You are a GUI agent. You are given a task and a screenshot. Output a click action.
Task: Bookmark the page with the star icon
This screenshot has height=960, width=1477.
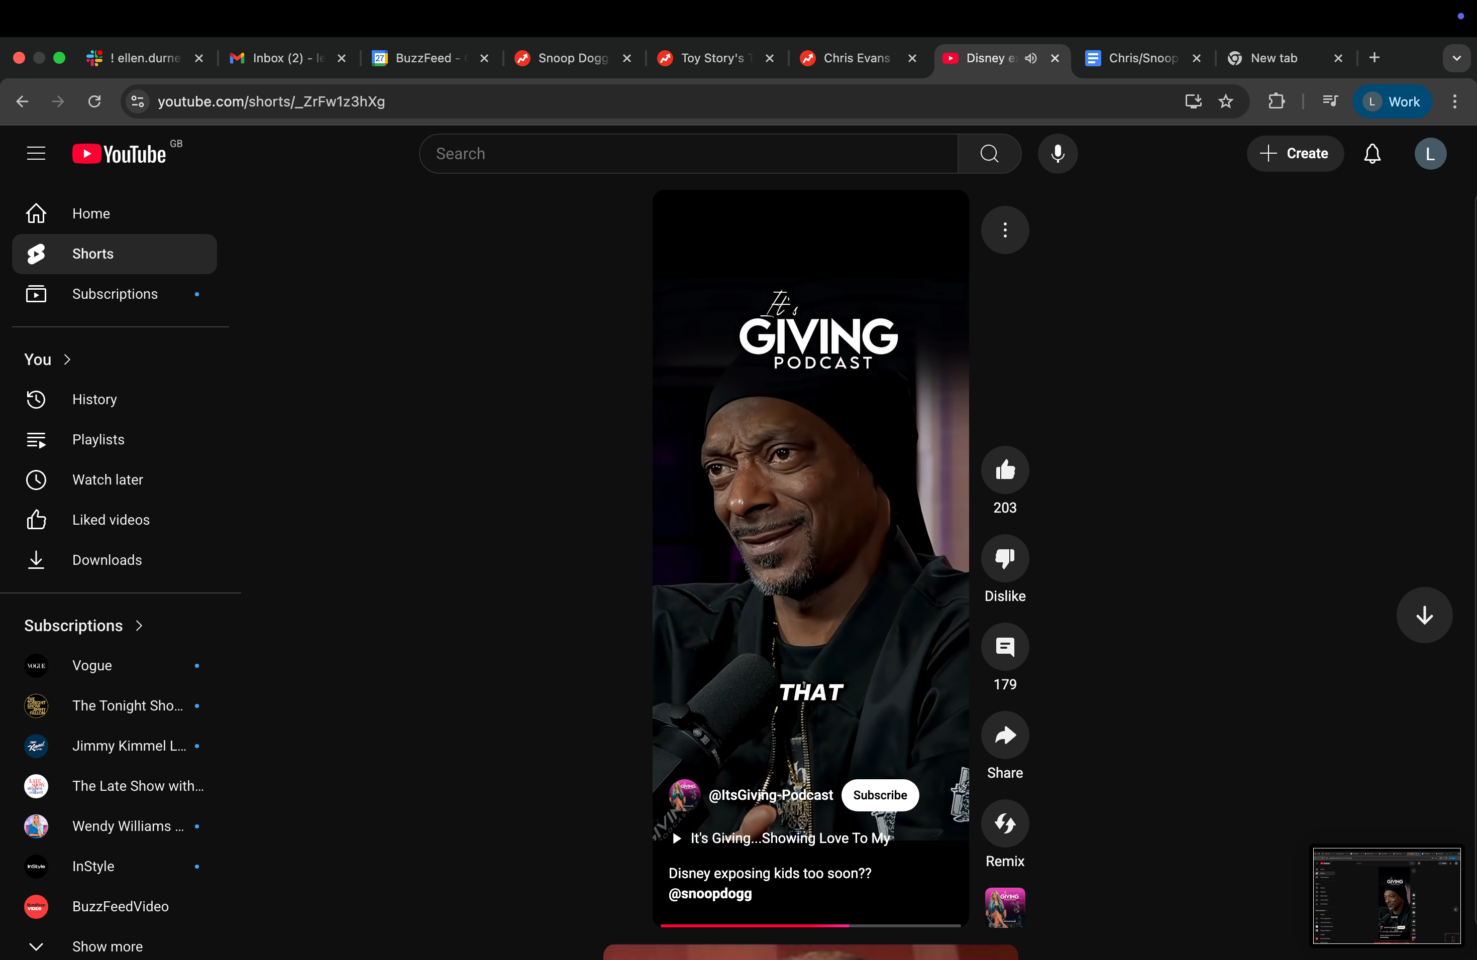1226,102
